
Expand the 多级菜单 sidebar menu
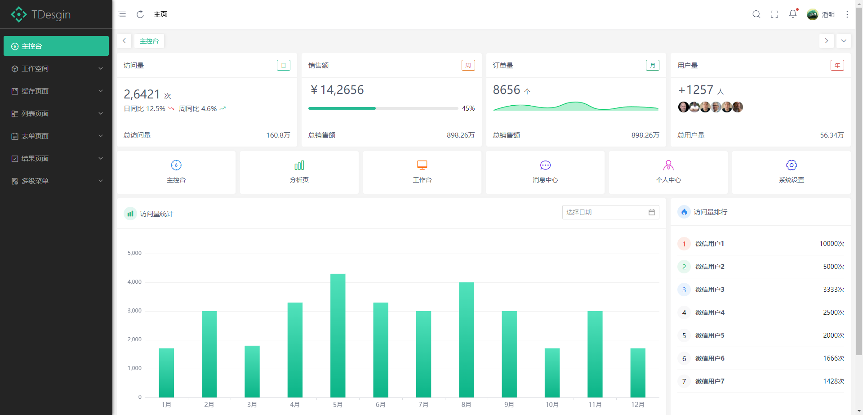click(x=56, y=181)
